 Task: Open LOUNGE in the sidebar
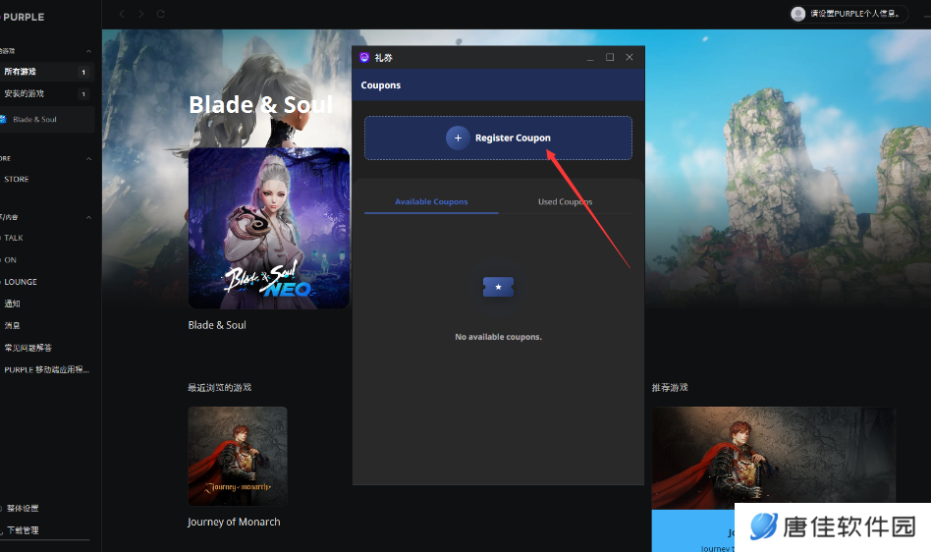point(21,282)
